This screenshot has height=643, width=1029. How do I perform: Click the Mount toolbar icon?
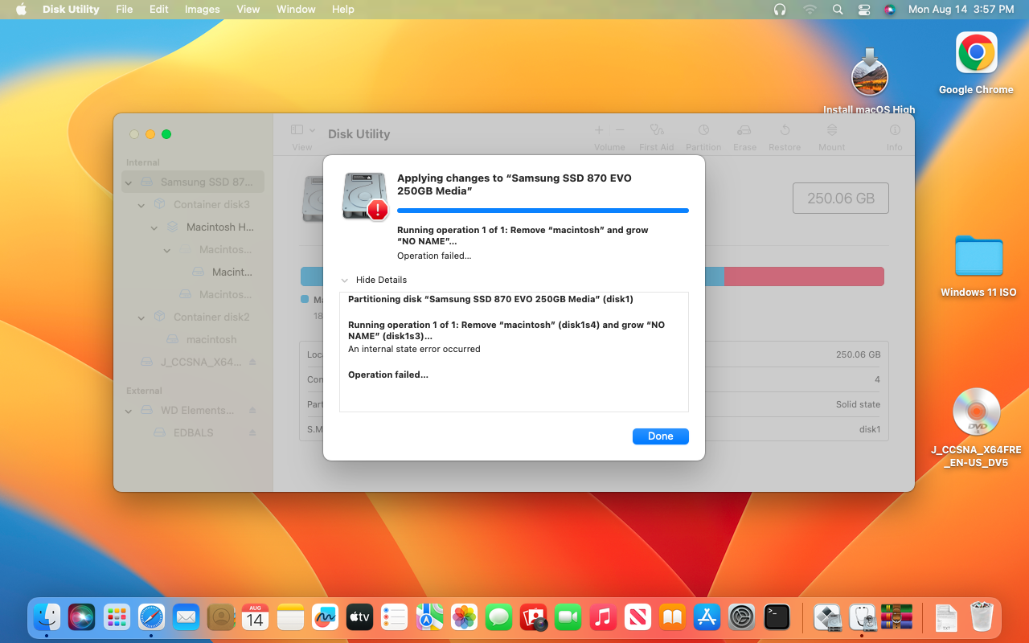832,130
